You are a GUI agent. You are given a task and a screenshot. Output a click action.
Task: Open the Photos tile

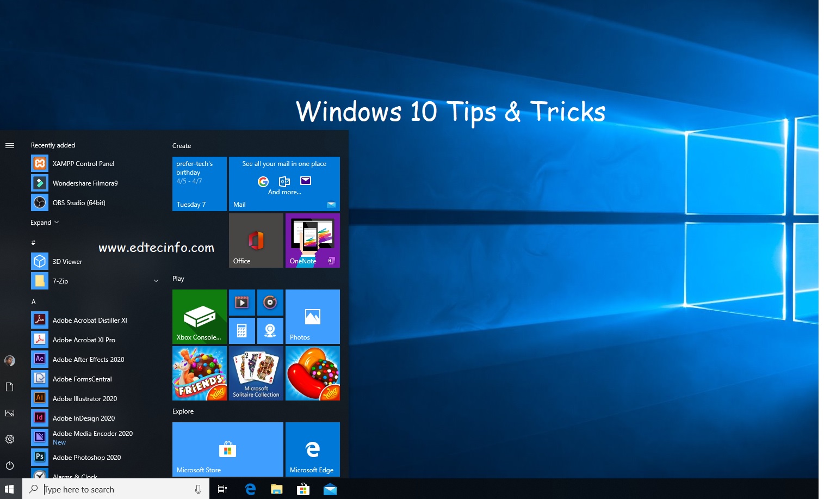[312, 316]
